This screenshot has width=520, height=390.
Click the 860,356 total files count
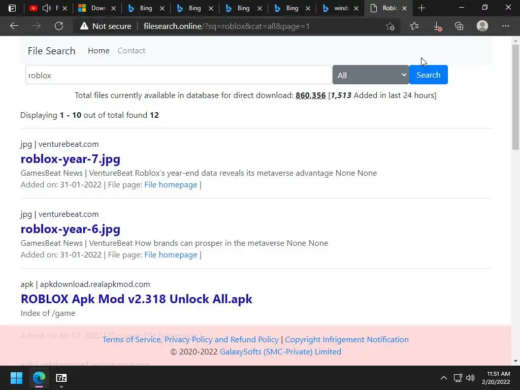pos(310,95)
